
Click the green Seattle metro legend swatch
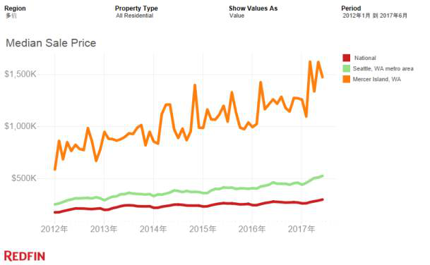(x=347, y=68)
